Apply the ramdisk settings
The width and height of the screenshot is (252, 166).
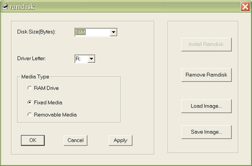[121, 140]
